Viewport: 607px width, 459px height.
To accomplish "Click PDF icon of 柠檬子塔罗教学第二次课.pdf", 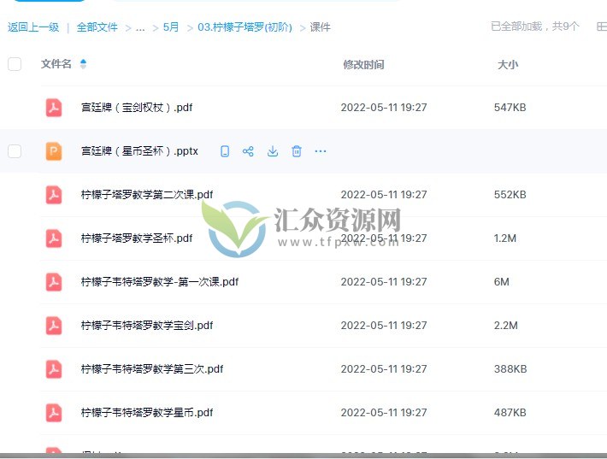I will (54, 194).
